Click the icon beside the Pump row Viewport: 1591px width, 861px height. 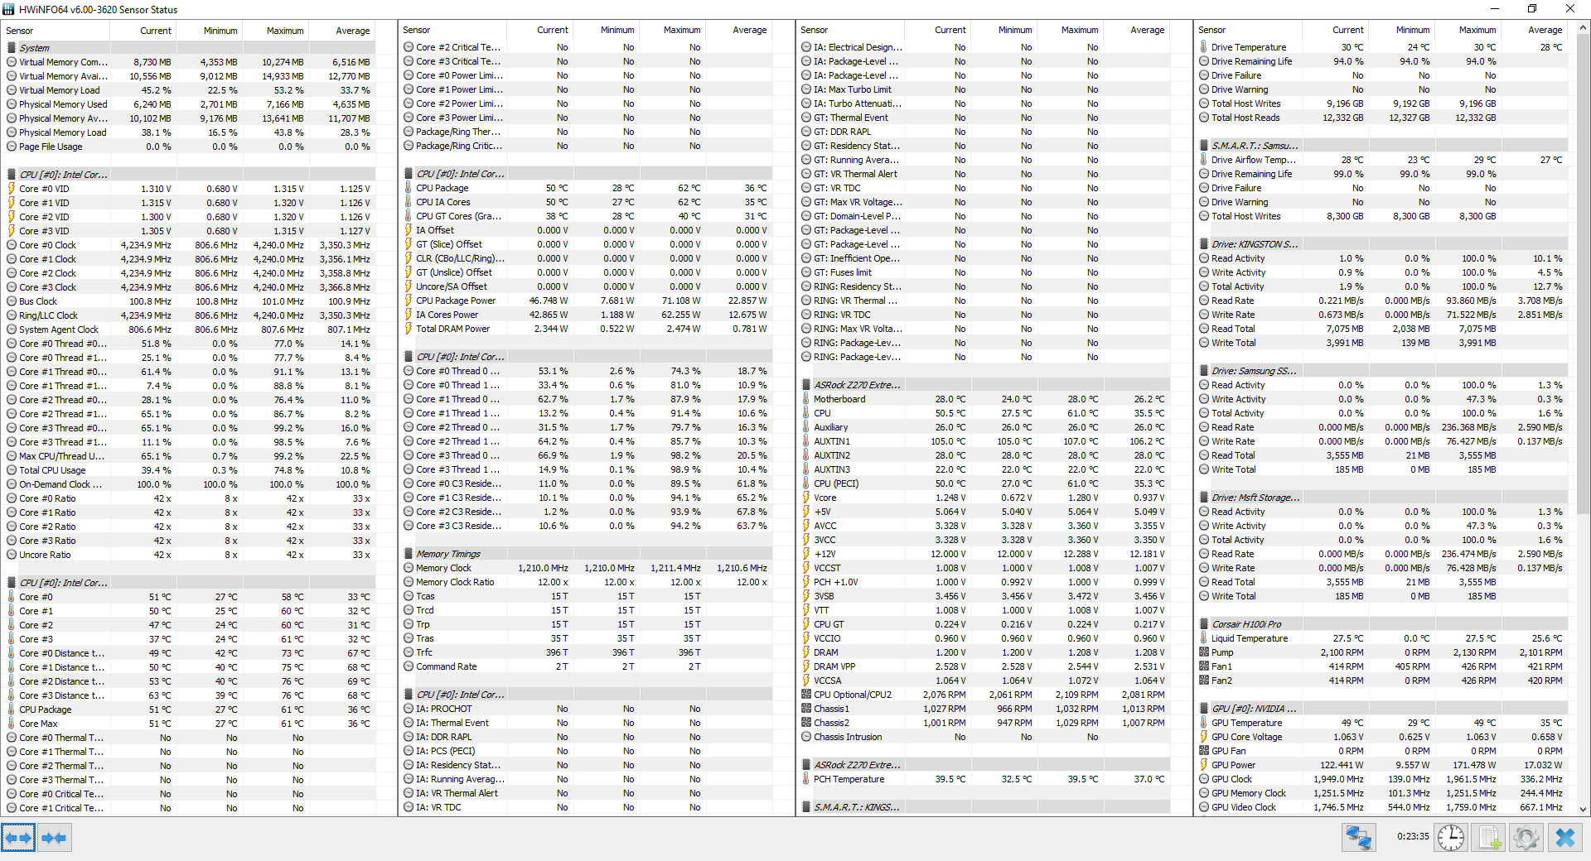[1204, 652]
